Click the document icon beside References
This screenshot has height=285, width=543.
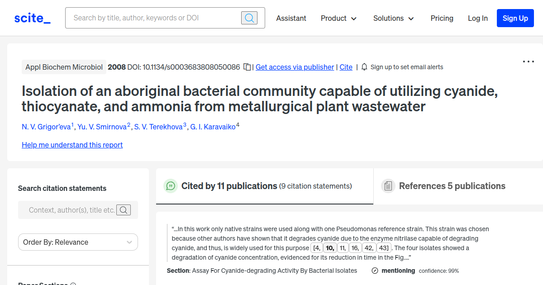pyautogui.click(x=388, y=185)
